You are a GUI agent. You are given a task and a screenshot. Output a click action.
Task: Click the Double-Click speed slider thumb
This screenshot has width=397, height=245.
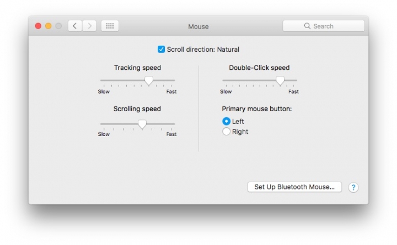tap(280, 80)
